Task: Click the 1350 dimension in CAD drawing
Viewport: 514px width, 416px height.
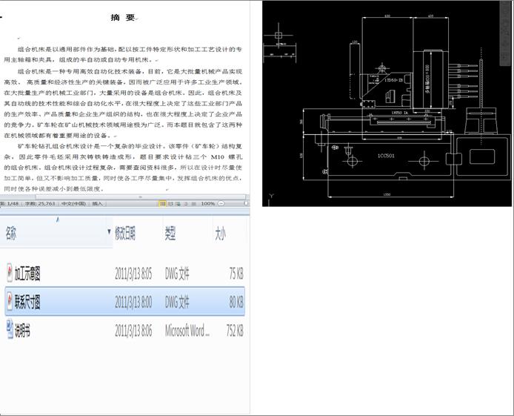Action: point(387,194)
